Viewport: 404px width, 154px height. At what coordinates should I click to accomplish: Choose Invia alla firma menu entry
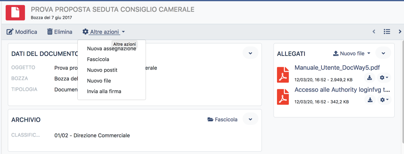click(x=104, y=91)
